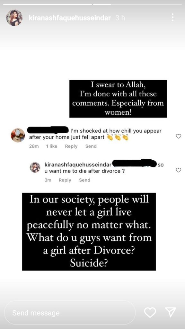This screenshot has height=329, width=185.
Task: Tap the "In our society" text sticker
Action: pos(89,232)
